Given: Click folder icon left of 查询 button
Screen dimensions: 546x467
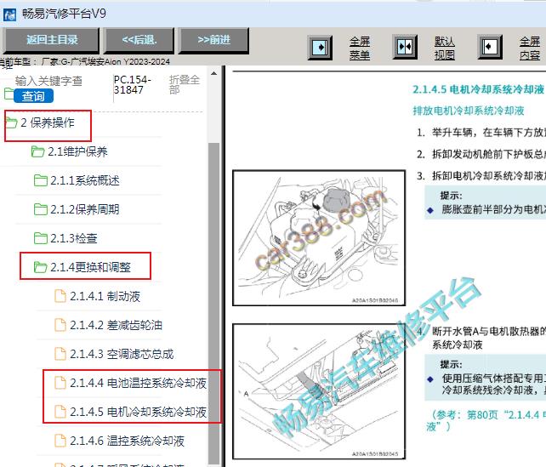Looking at the screenshot, I should pyautogui.click(x=9, y=94).
